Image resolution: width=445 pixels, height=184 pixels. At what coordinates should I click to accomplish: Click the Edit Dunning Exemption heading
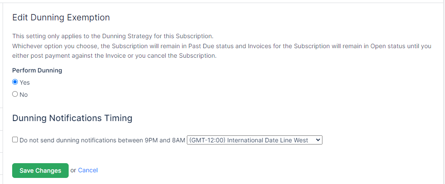tap(61, 17)
